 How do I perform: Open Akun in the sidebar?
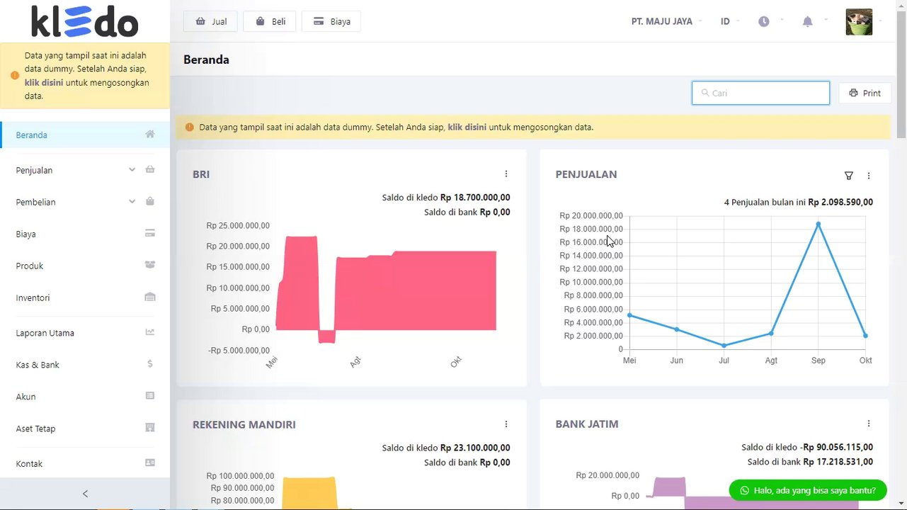[85, 397]
